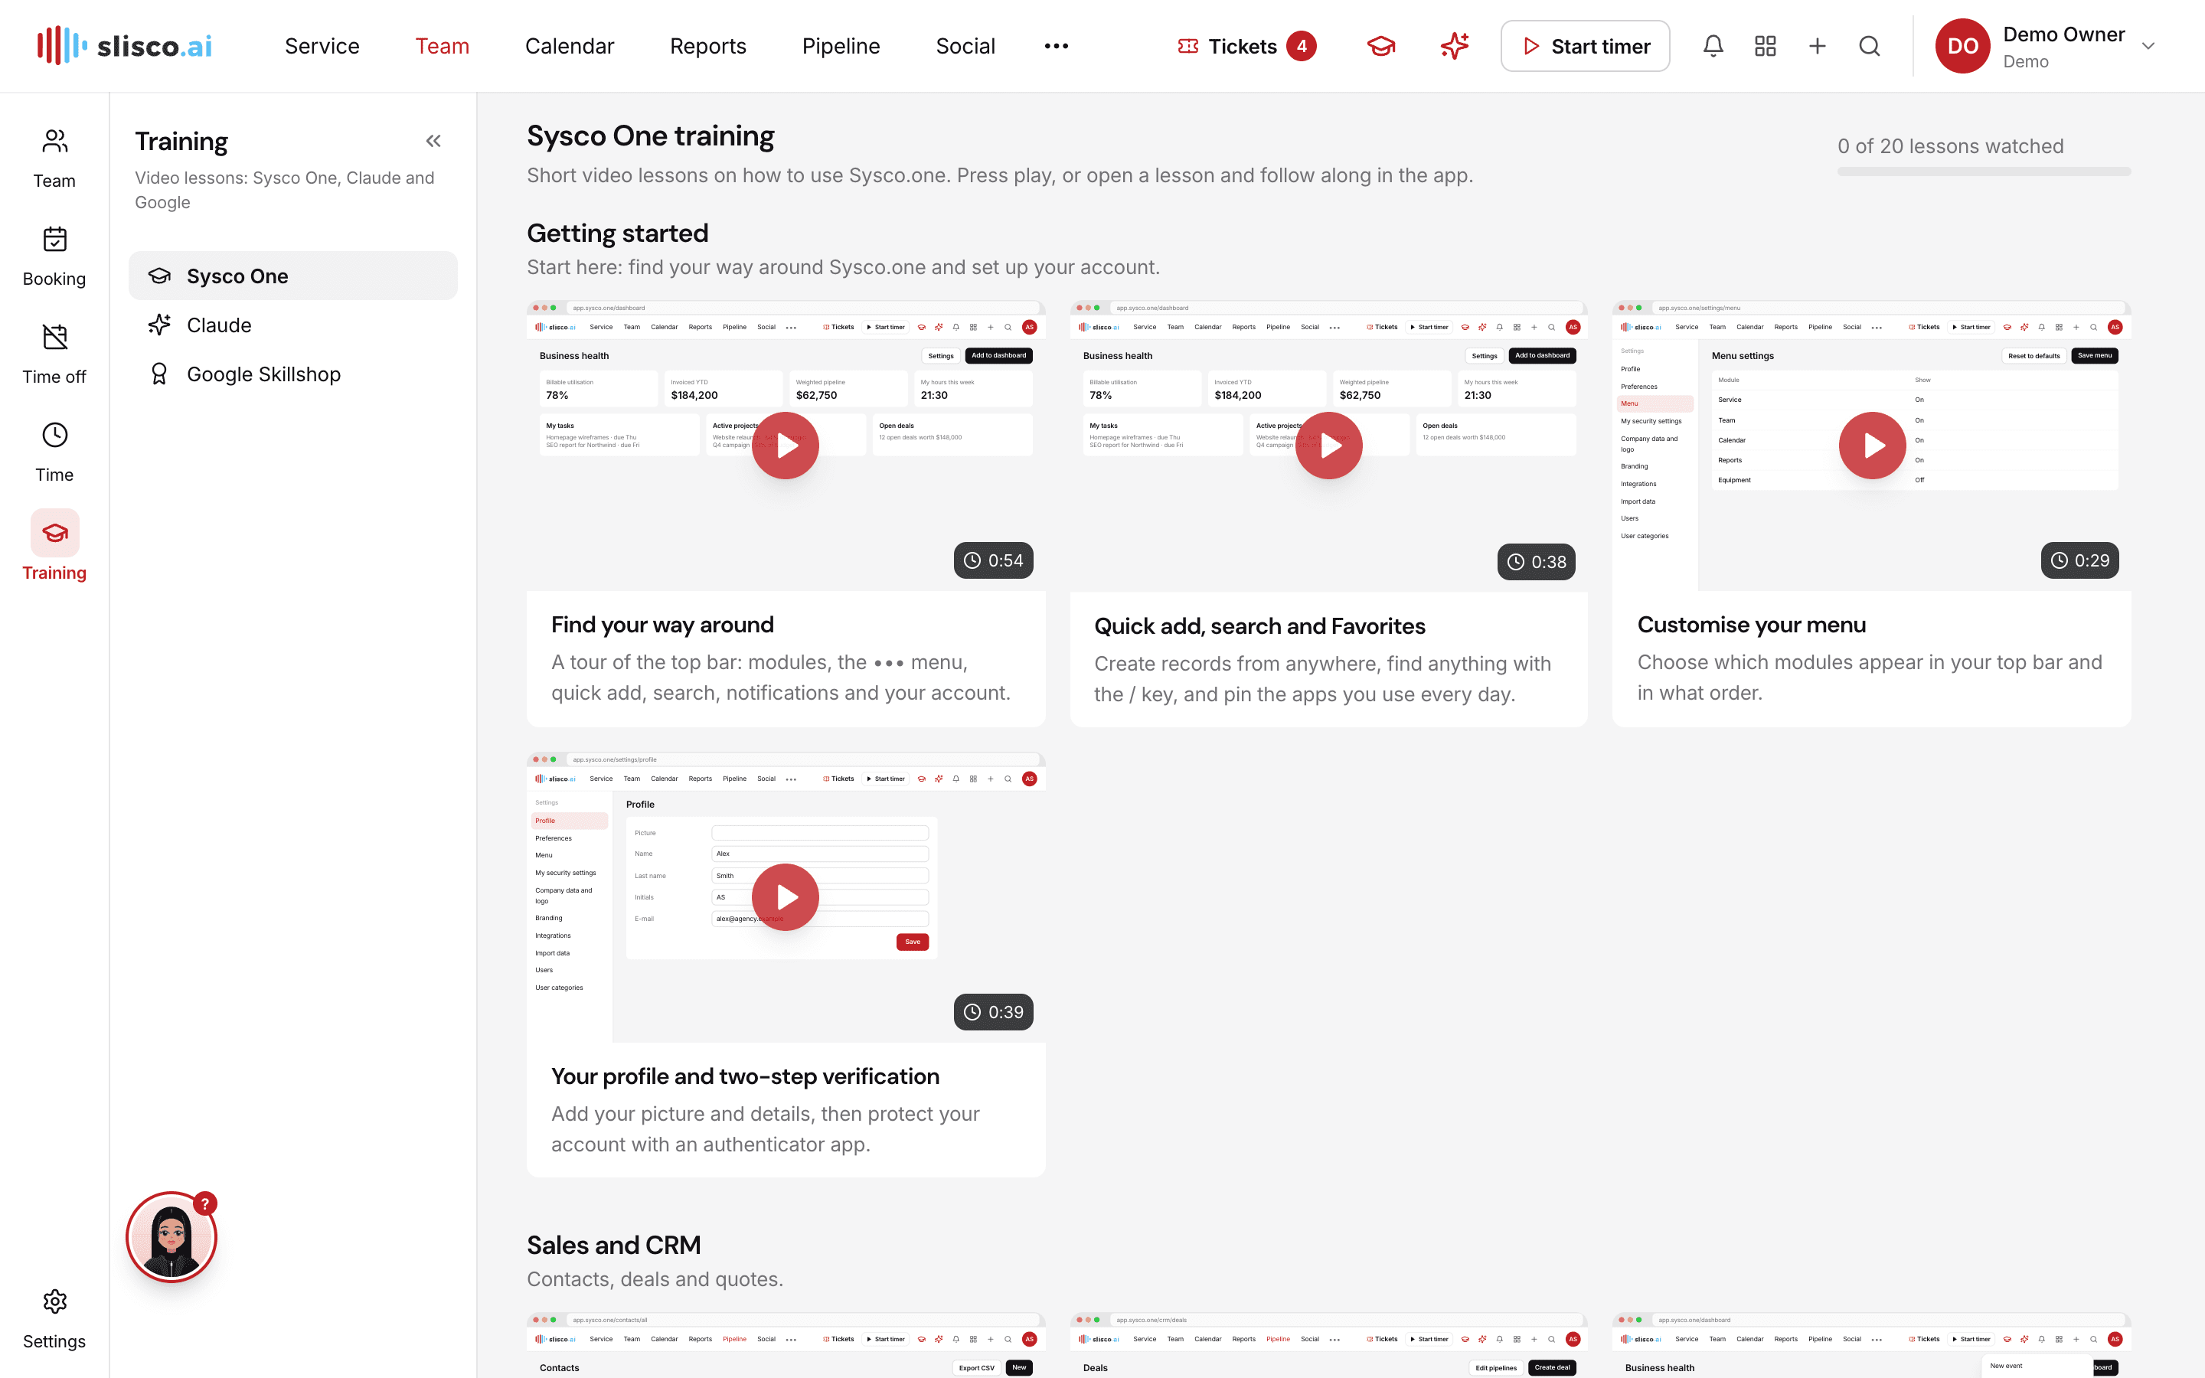Click the plus quick add icon
Image resolution: width=2205 pixels, height=1378 pixels.
click(1817, 46)
